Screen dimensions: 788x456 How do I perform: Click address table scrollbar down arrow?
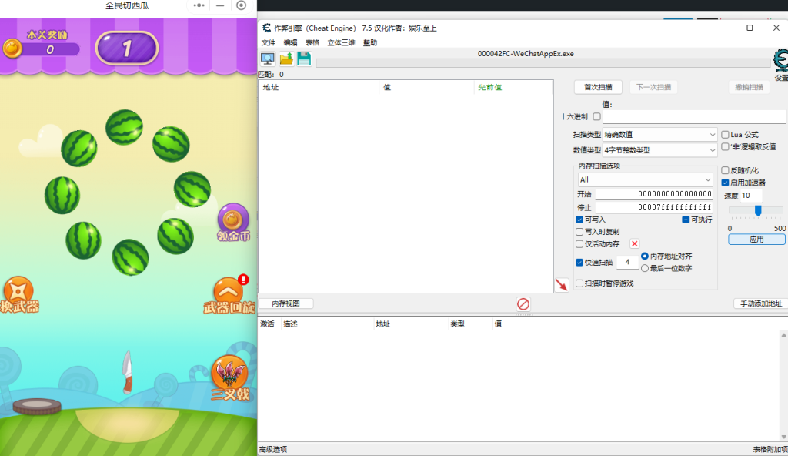click(783, 437)
